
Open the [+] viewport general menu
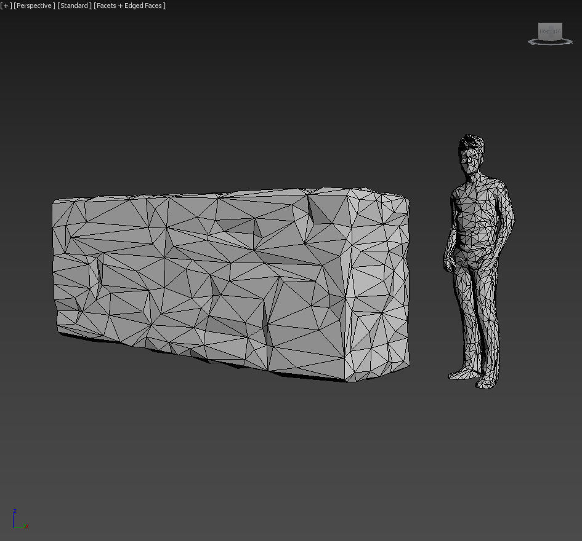click(6, 6)
